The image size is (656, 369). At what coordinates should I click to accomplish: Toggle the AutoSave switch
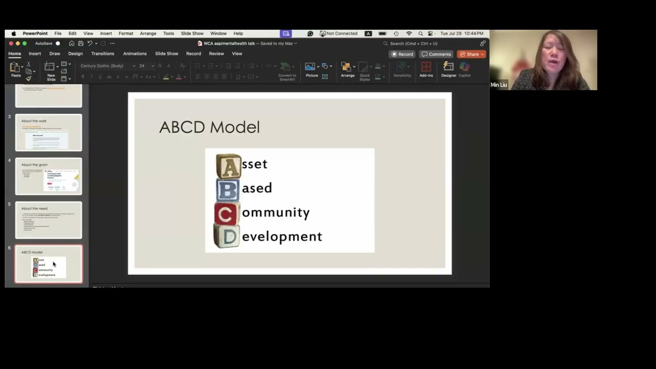coord(57,44)
